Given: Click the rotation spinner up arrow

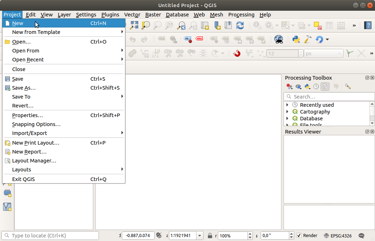Looking at the screenshot, I should click(x=291, y=234).
